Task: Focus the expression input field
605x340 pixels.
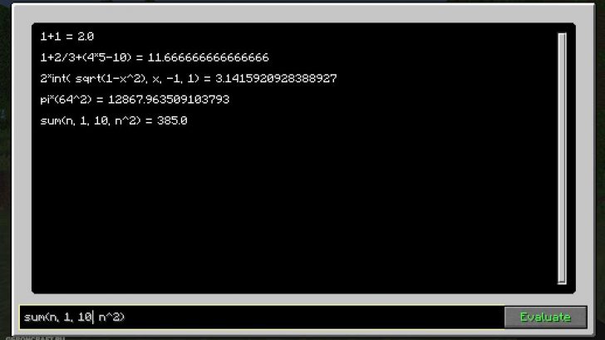Action: pyautogui.click(x=262, y=317)
